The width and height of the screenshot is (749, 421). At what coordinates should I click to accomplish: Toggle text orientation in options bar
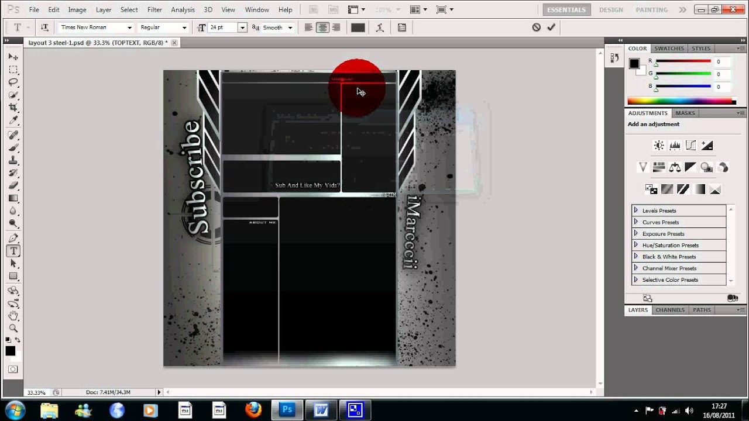coord(44,27)
